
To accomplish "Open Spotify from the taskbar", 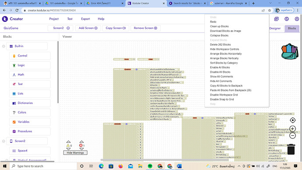I will [150, 166].
